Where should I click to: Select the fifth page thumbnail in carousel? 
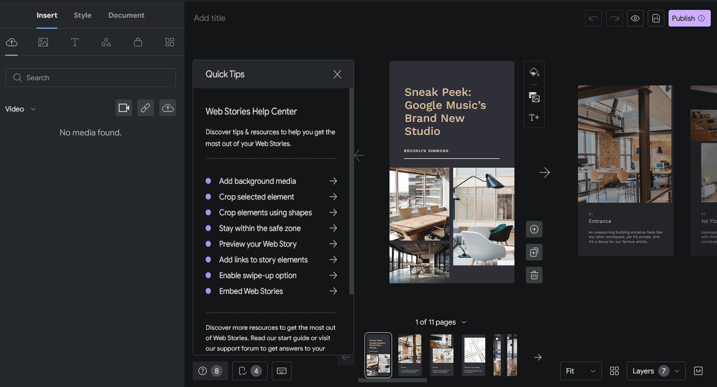point(506,355)
